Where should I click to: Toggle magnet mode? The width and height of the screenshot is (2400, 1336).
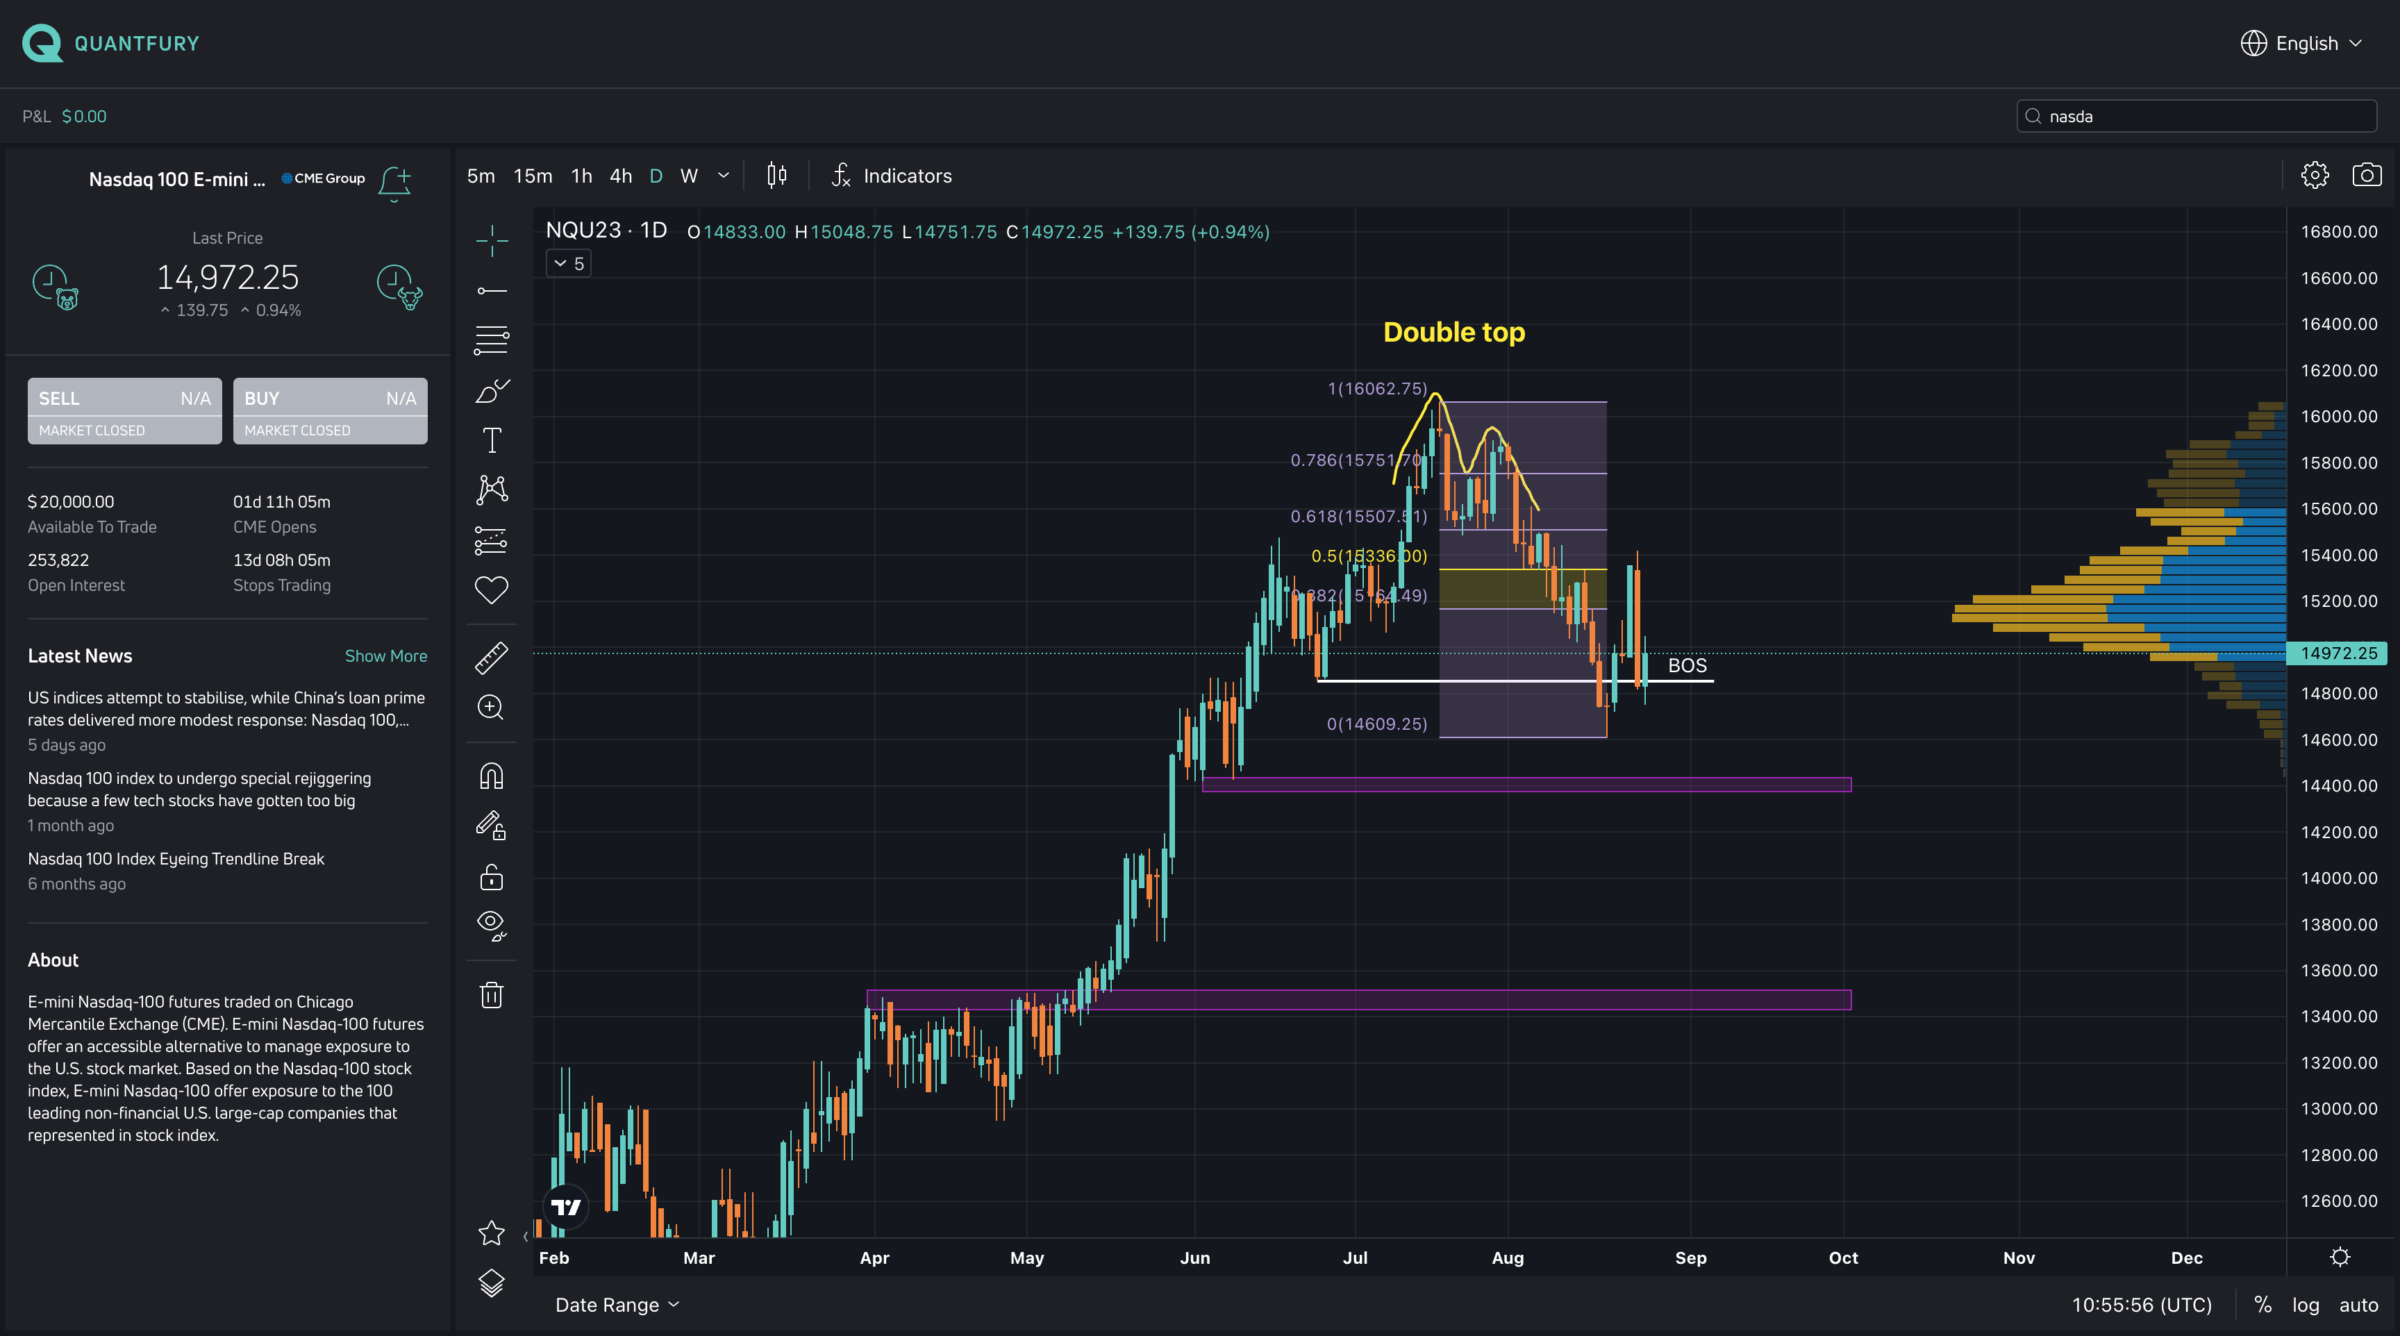pyautogui.click(x=491, y=776)
